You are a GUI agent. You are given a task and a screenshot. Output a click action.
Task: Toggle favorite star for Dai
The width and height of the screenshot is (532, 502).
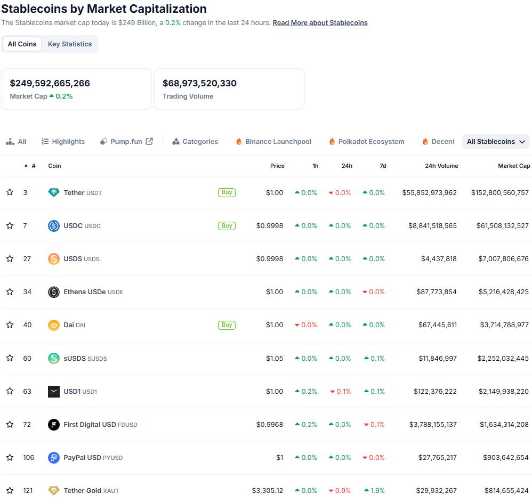10,325
